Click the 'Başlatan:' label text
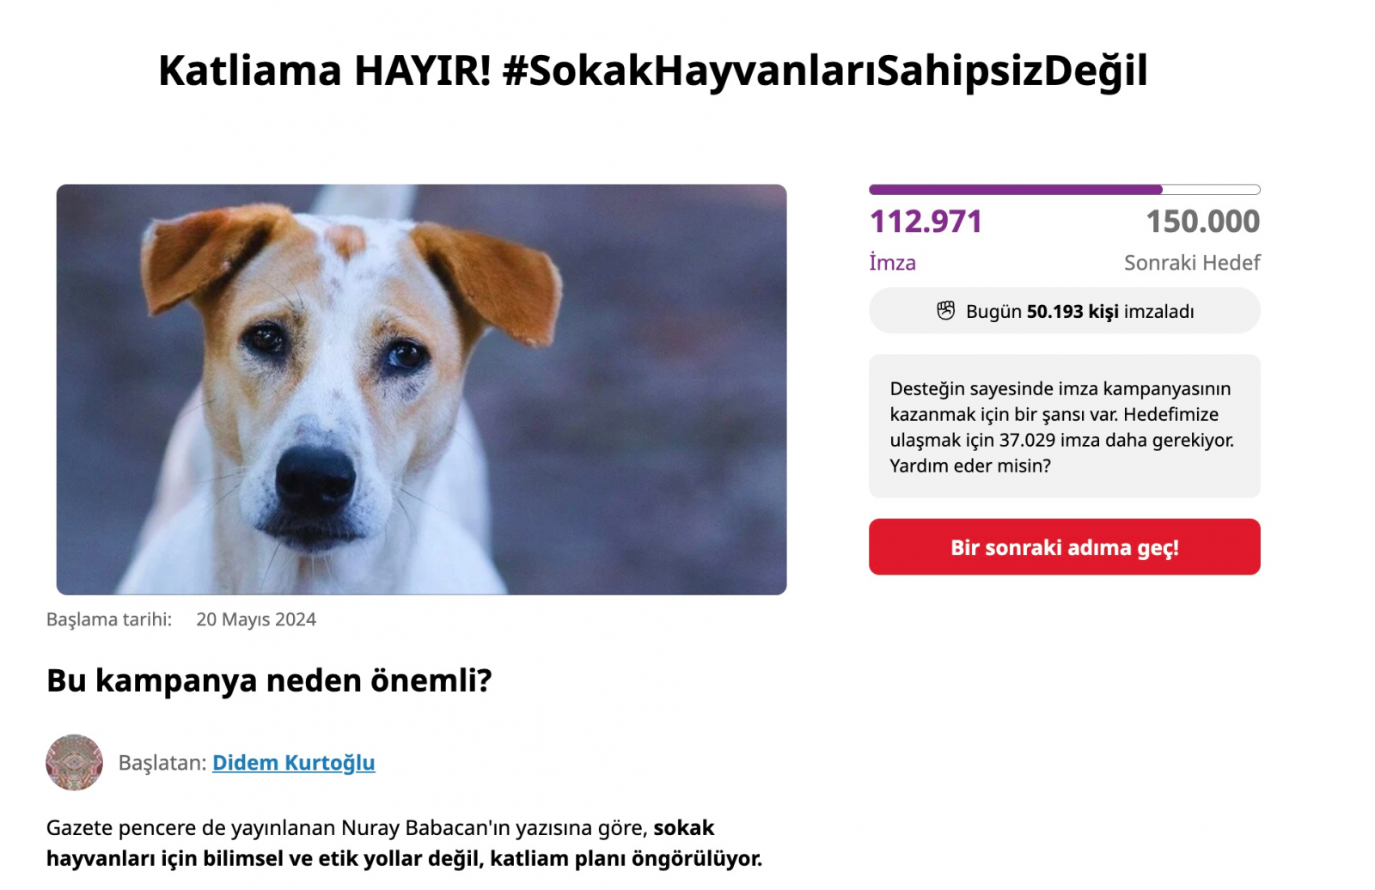Viewport: 1375px width, 890px height. pos(162,763)
